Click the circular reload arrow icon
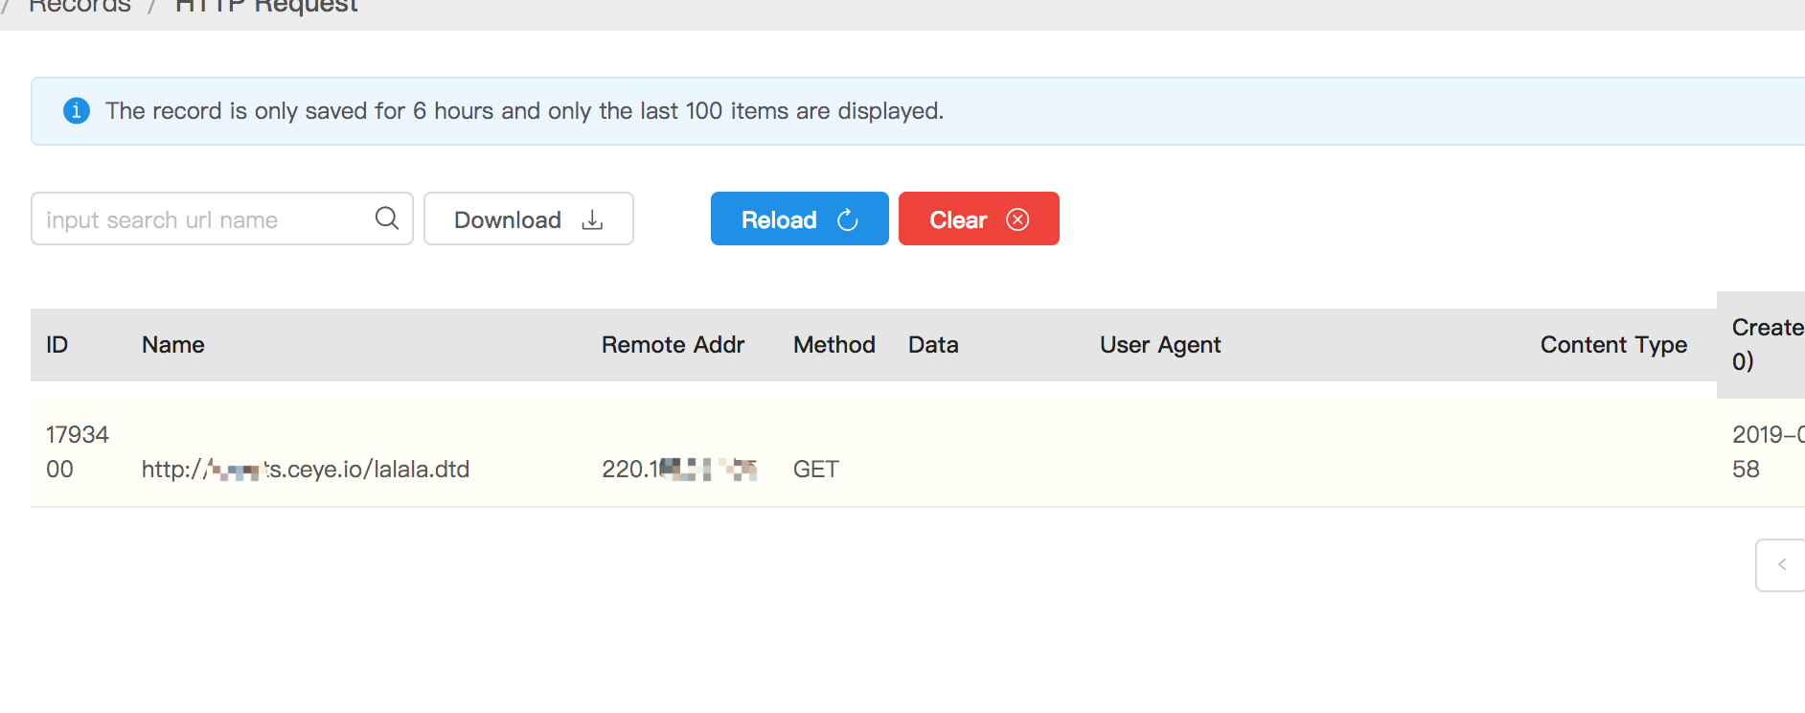Image resolution: width=1805 pixels, height=713 pixels. (x=848, y=220)
